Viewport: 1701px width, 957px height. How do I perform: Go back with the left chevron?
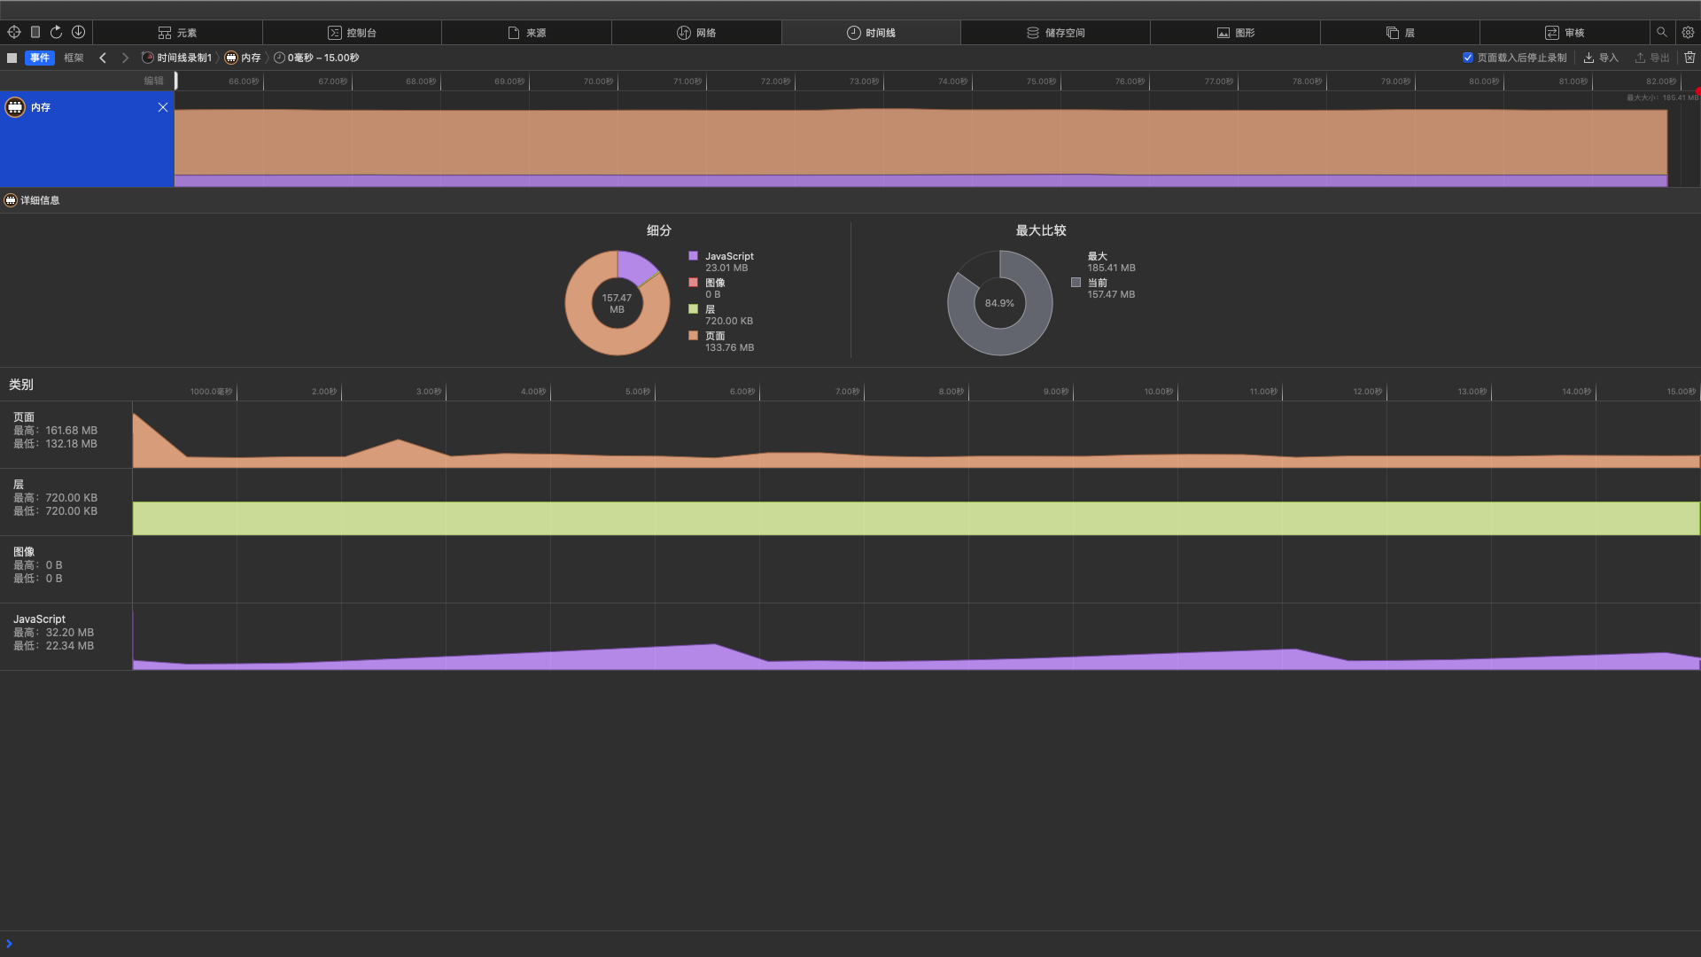pyautogui.click(x=103, y=58)
